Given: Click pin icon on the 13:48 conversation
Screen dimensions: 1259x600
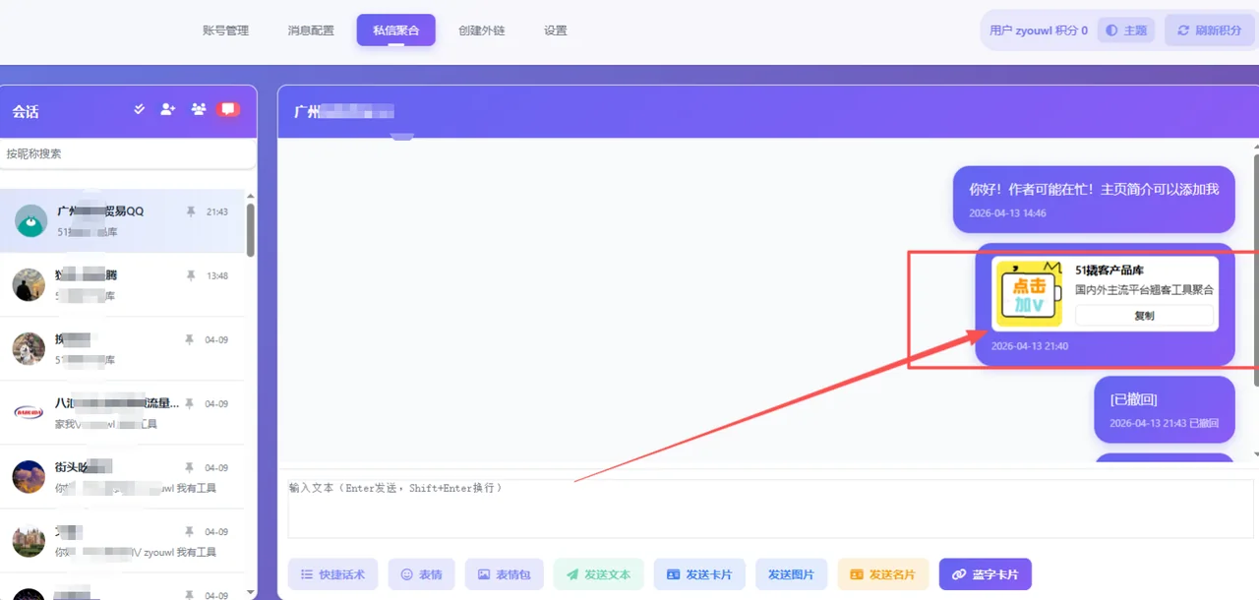Looking at the screenshot, I should click(191, 275).
